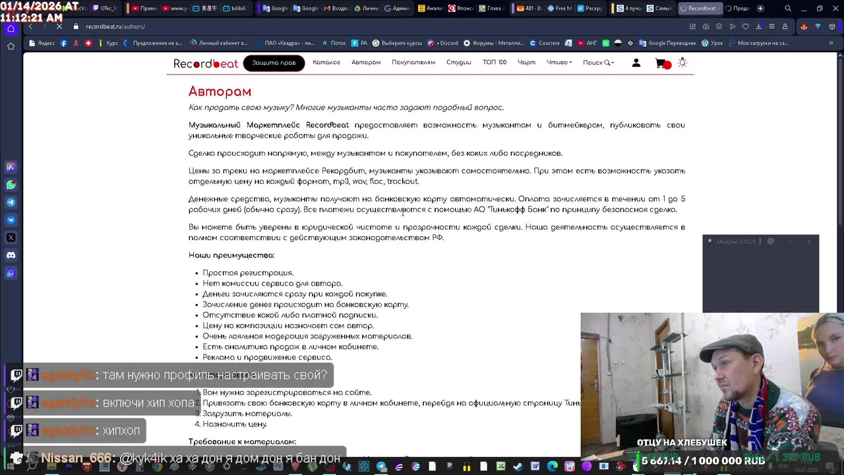Open Word from the taskbar

[x=535, y=466]
